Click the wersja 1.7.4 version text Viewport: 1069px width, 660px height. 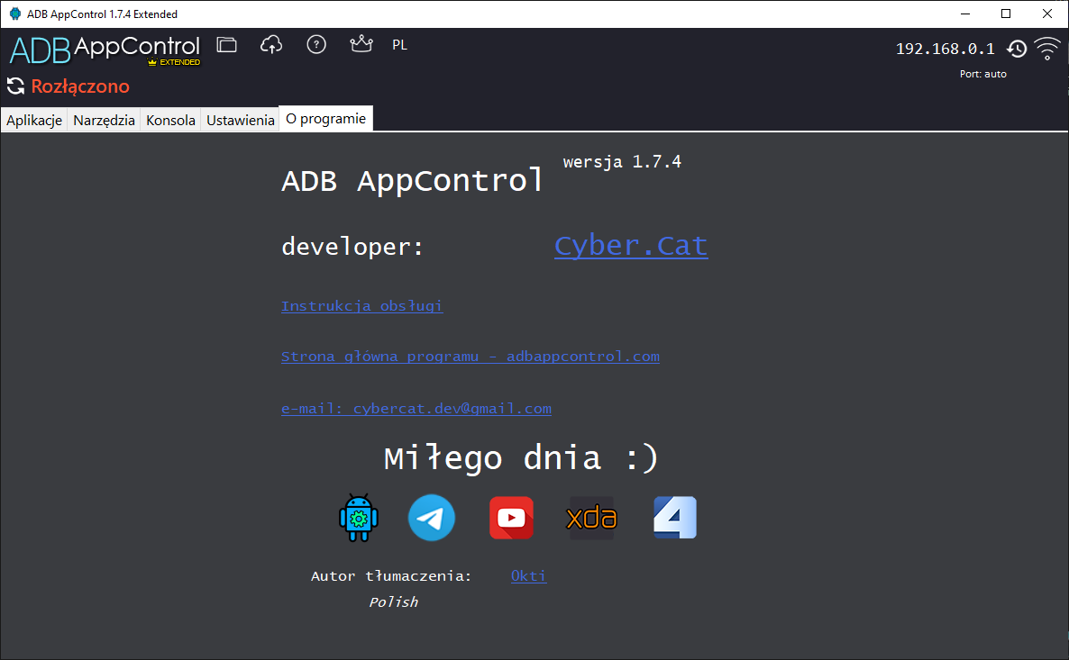[622, 161]
